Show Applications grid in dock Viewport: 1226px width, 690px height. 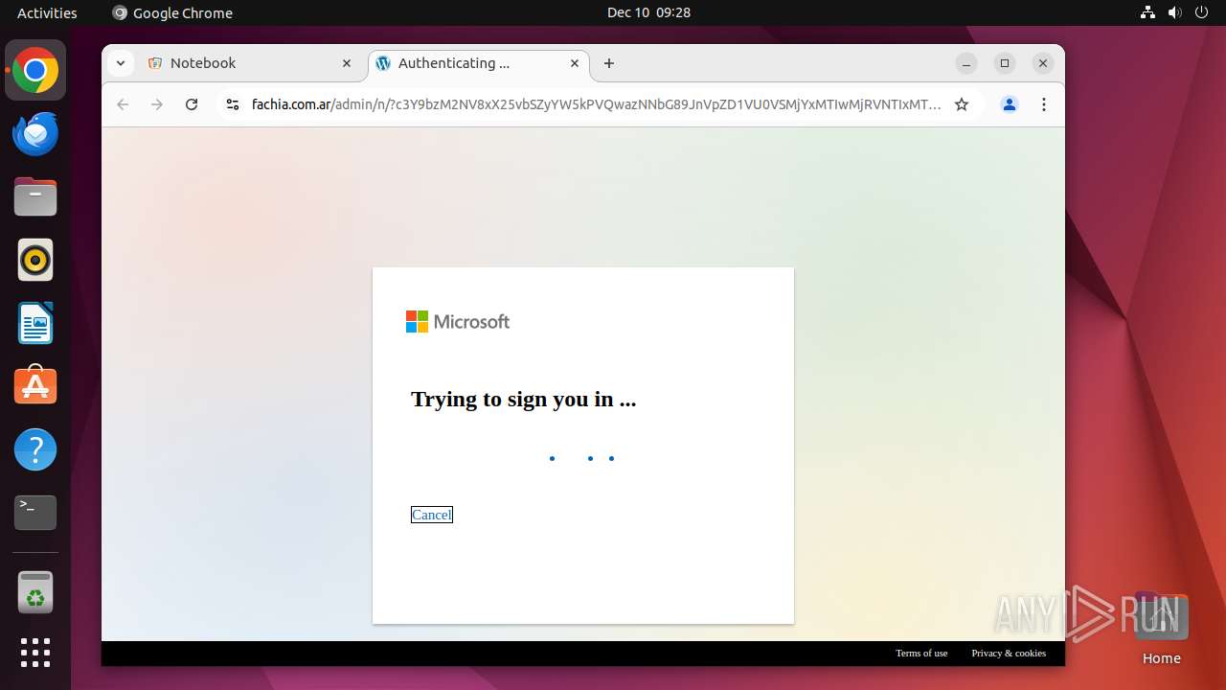pyautogui.click(x=35, y=653)
